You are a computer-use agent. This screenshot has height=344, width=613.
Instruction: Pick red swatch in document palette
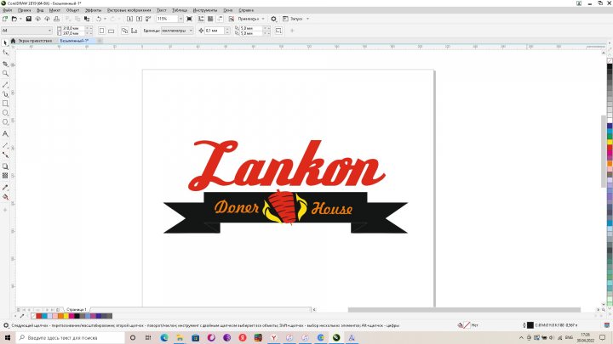pos(38,316)
